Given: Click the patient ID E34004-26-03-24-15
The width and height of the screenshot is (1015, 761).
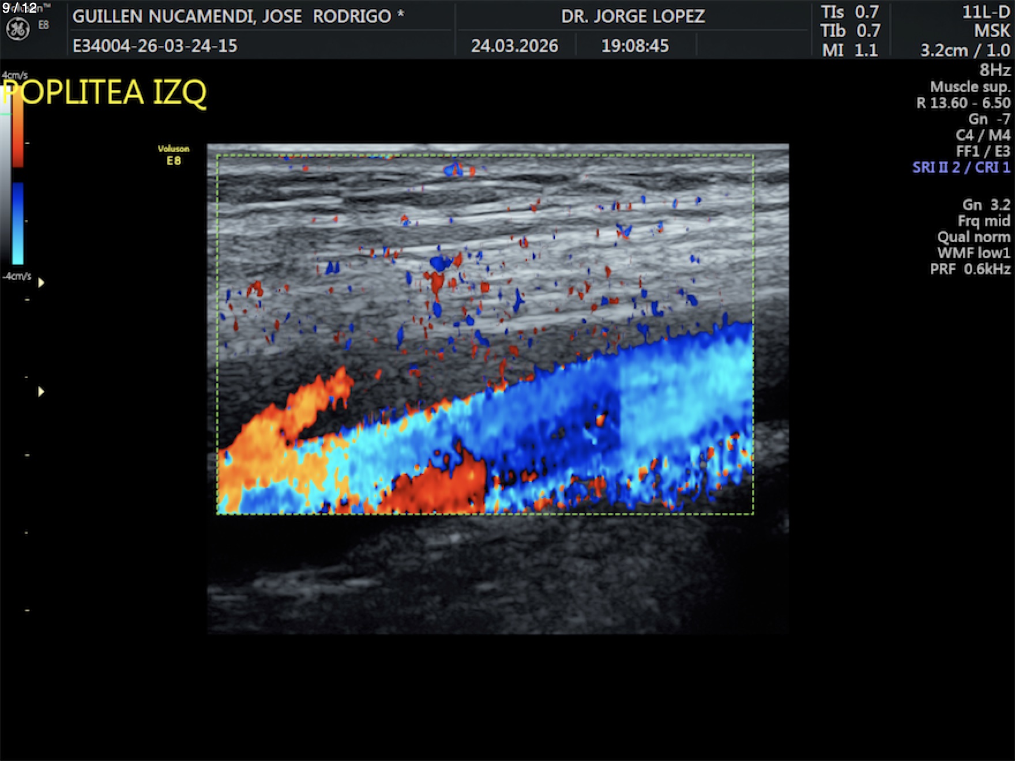Looking at the screenshot, I should pos(155,46).
